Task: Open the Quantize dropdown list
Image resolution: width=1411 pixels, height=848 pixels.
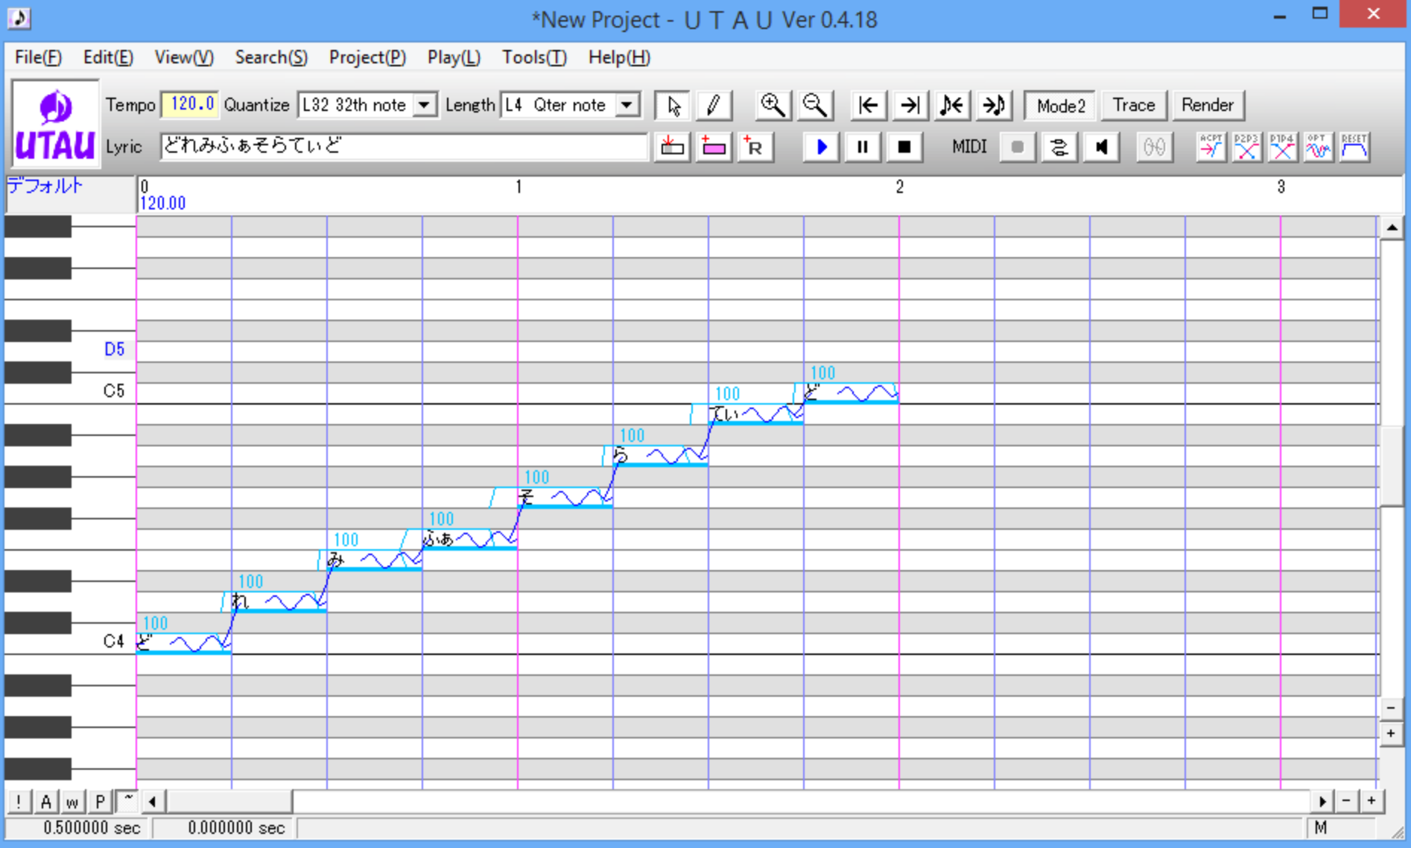Action: pyautogui.click(x=424, y=105)
